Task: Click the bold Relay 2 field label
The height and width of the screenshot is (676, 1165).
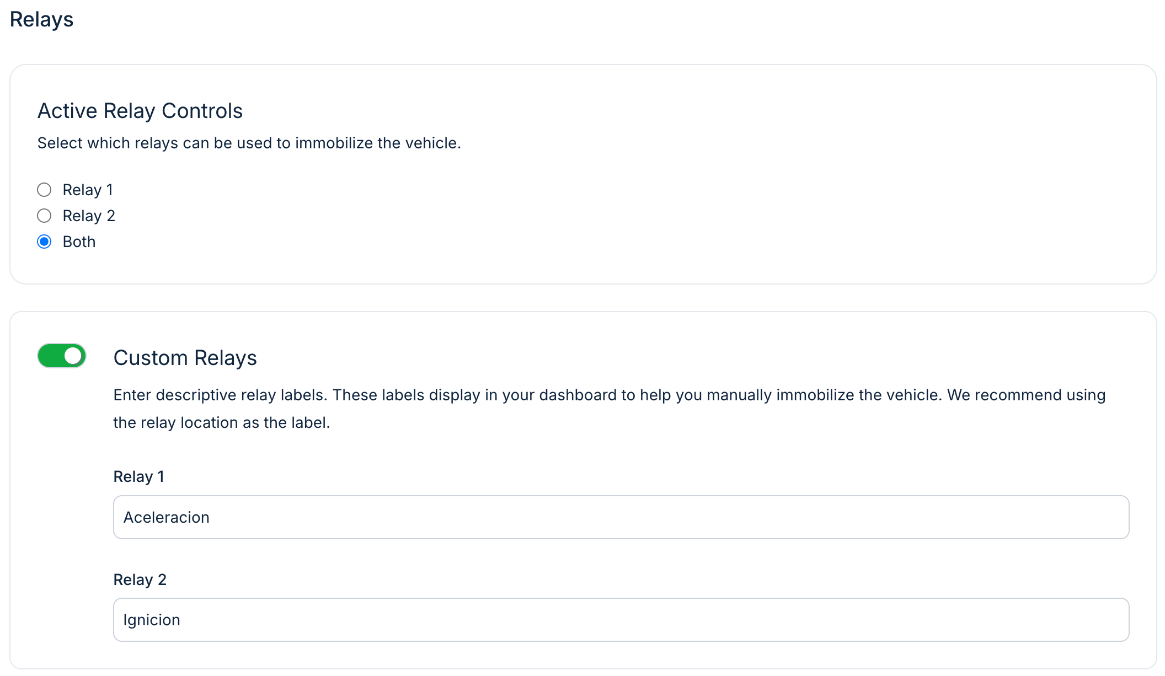Action: 140,580
